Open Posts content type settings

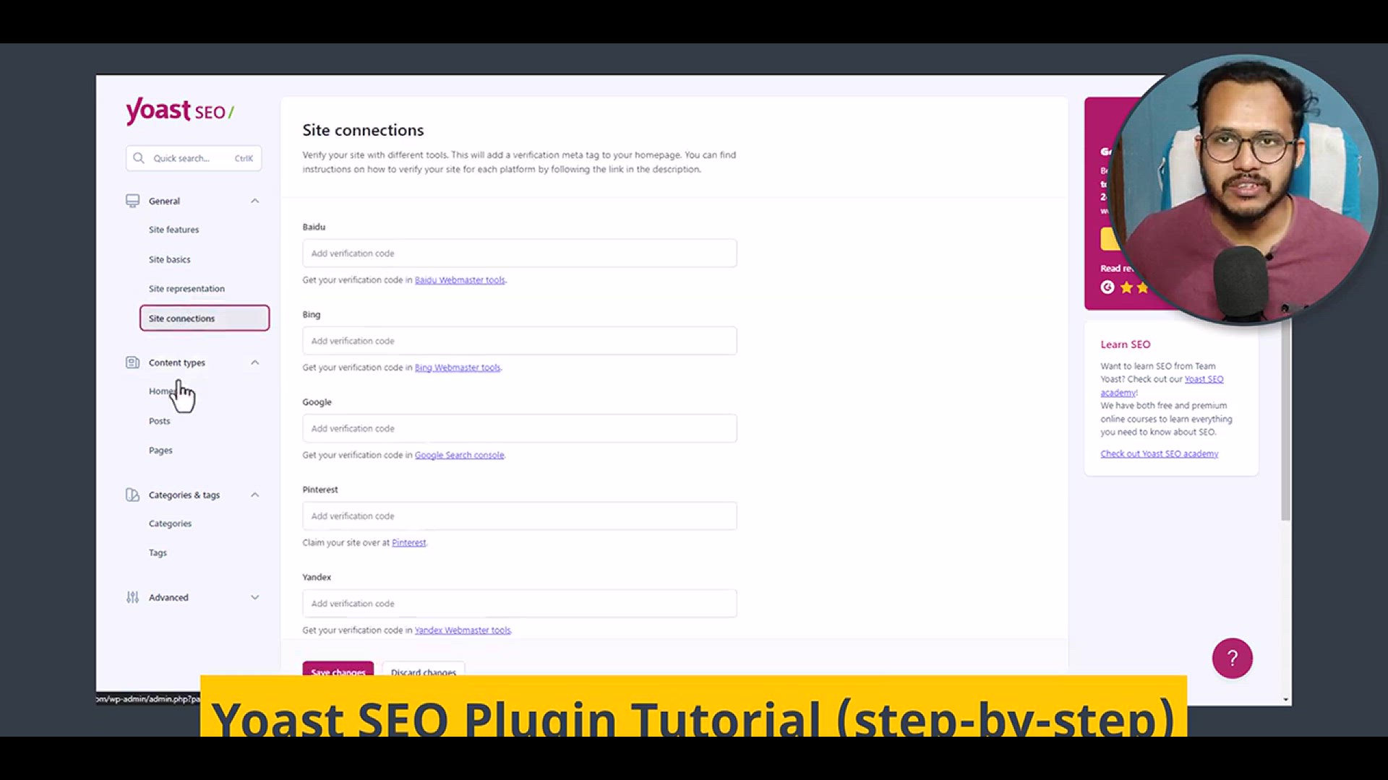[x=159, y=421]
